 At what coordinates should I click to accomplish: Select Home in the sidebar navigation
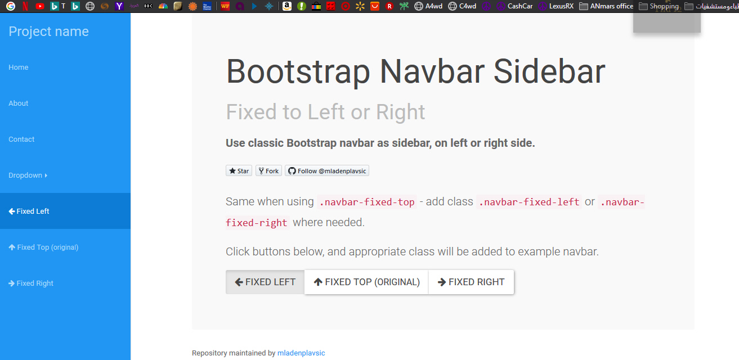(x=19, y=67)
